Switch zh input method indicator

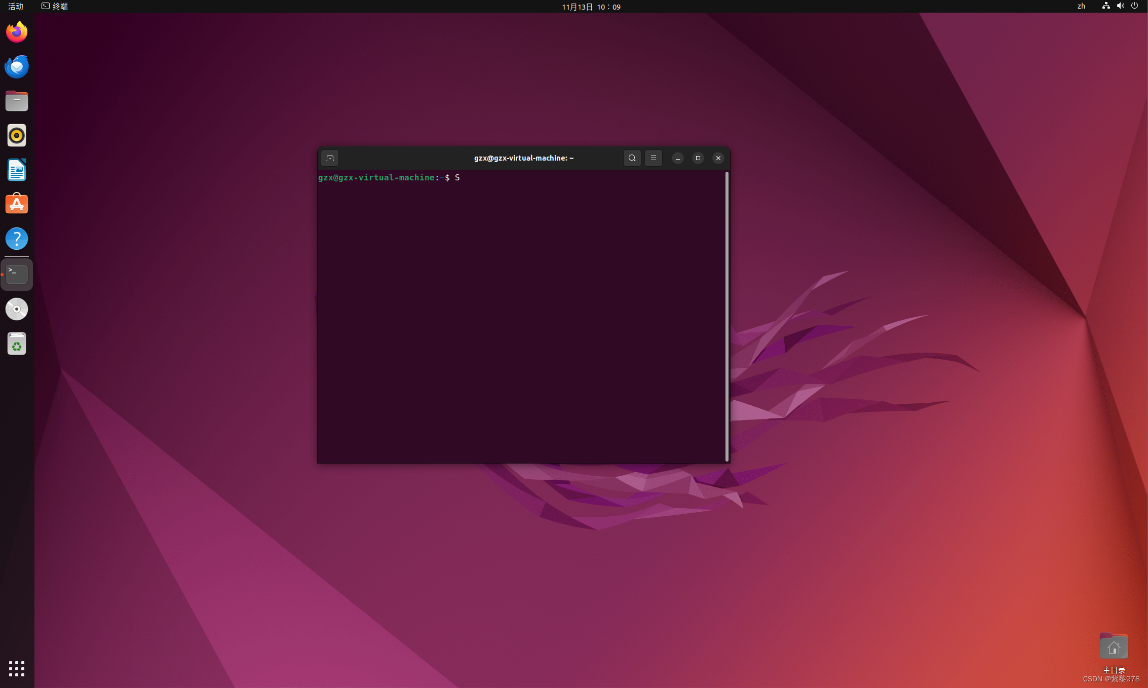point(1081,7)
